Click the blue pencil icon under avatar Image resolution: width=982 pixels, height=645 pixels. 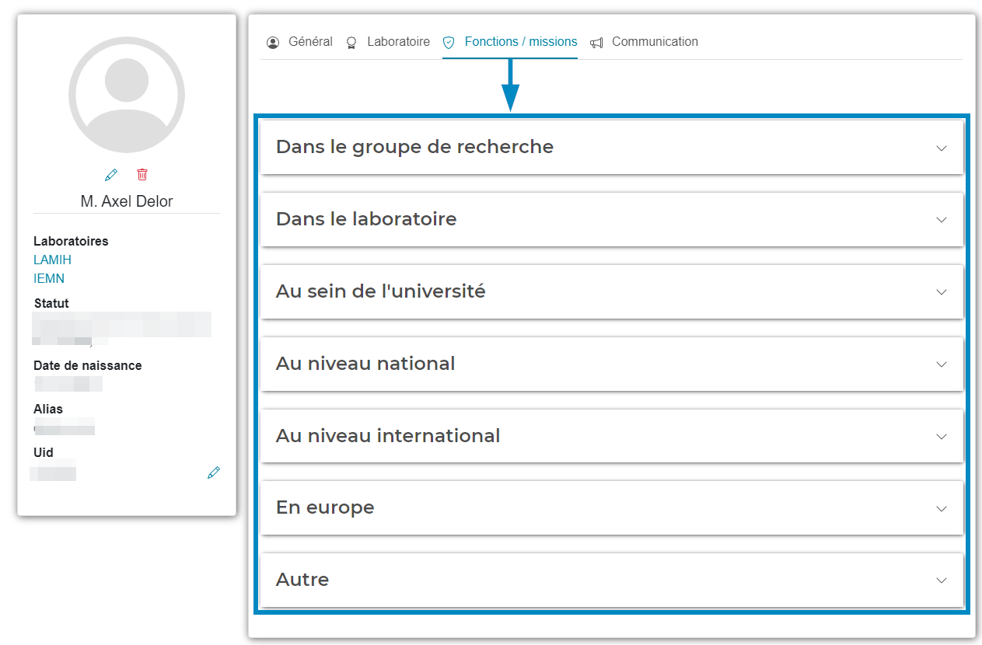(111, 174)
